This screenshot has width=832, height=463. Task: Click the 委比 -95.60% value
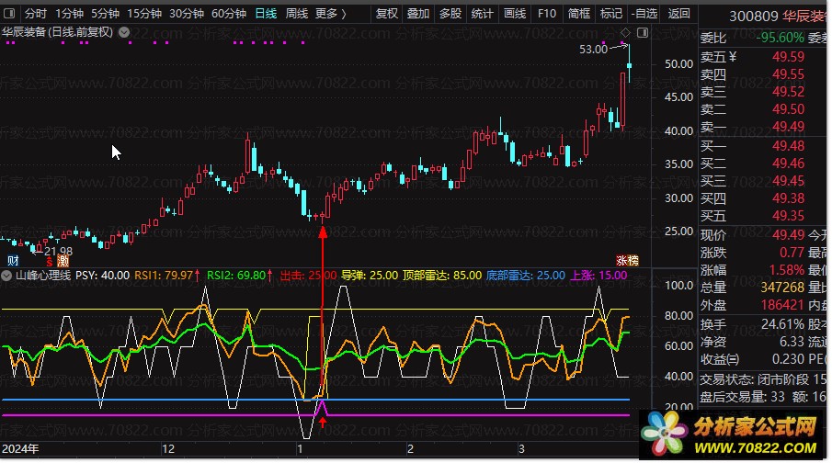click(x=780, y=39)
